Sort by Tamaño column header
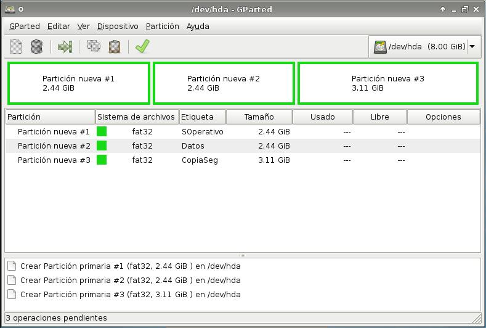Image resolution: width=486 pixels, height=328 pixels. pyautogui.click(x=259, y=117)
